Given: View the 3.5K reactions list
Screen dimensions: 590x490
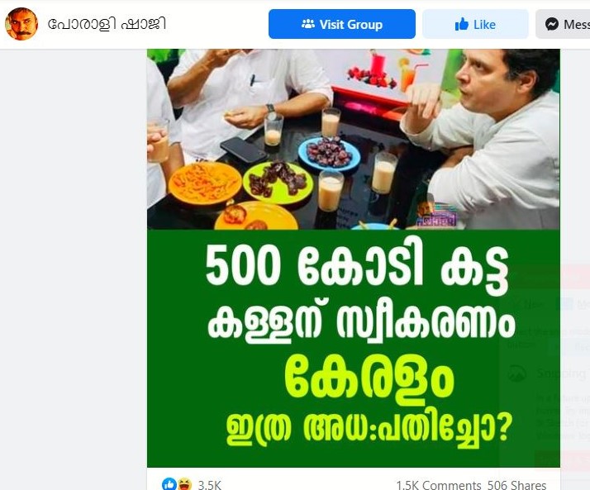Looking at the screenshot, I should click(210, 485).
